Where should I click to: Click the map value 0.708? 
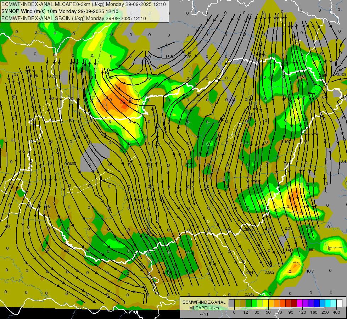coord(341,74)
